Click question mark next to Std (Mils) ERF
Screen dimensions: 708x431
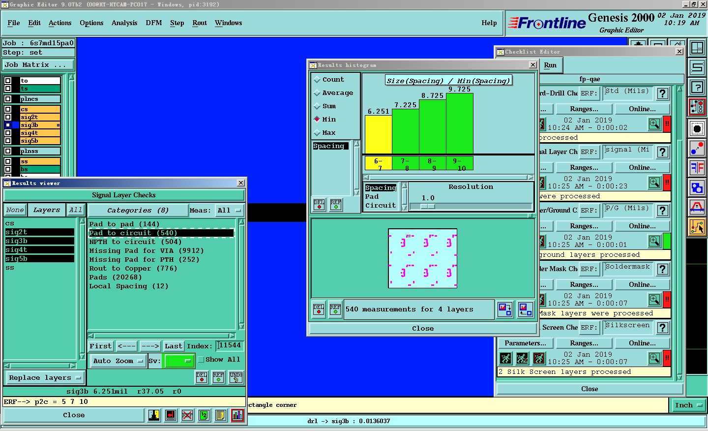coord(663,93)
